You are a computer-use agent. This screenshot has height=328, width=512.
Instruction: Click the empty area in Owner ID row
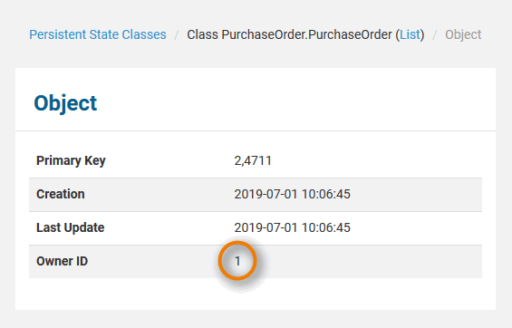369,261
